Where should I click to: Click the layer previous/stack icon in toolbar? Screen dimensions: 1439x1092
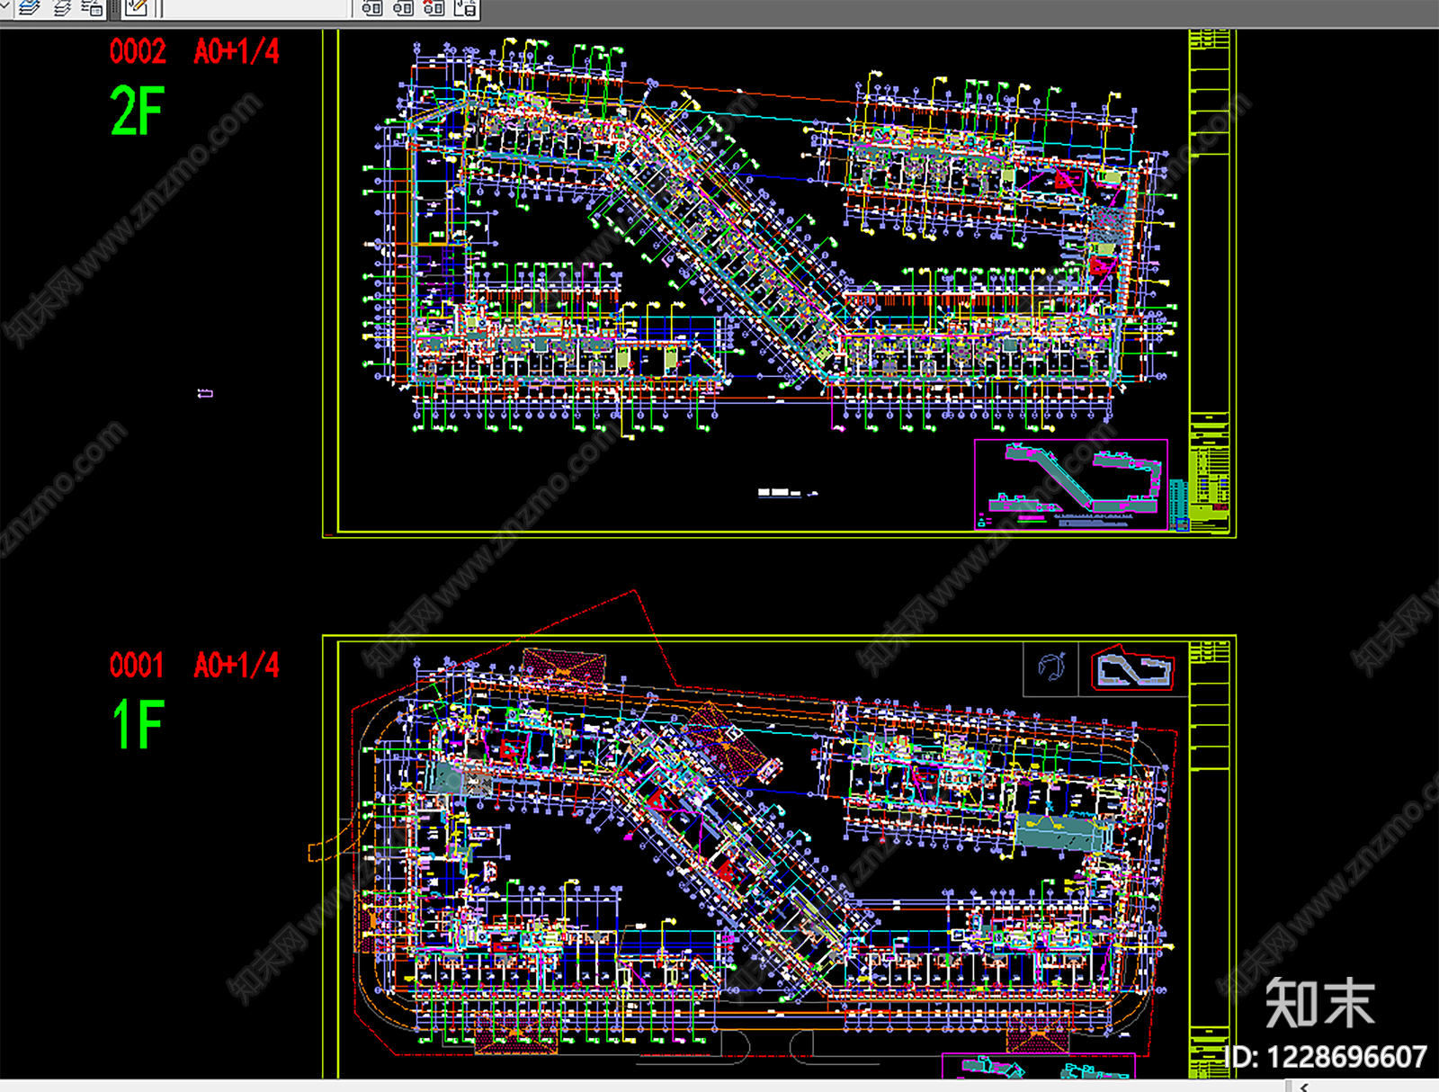31,8
